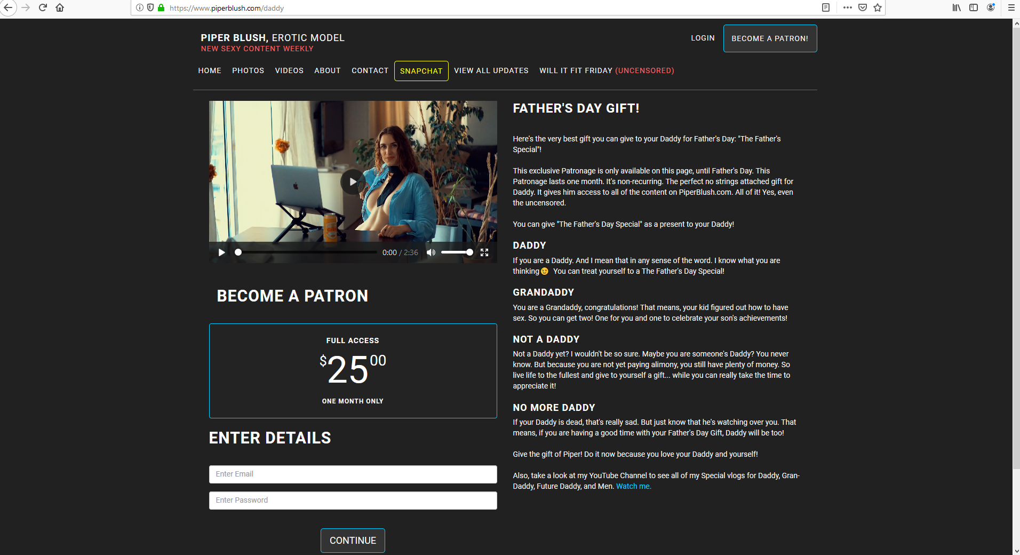
Task: Open the PHOTOS nav item
Action: [248, 70]
